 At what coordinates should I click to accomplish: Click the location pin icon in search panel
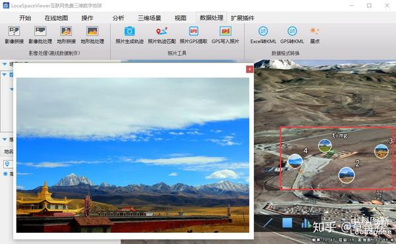click(7, 164)
